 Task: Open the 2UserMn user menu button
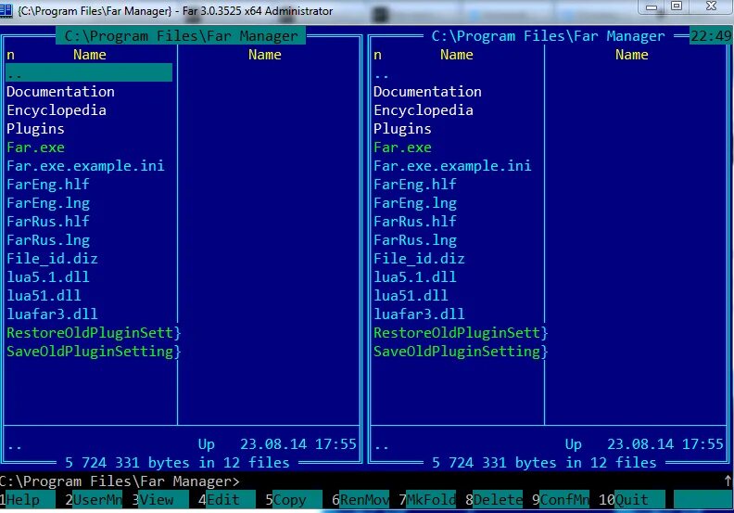(x=94, y=499)
